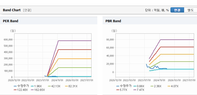Click the red 122.48X line in PER chart
Image resolution: width=197 pixels, height=95 pixels.
75,50
